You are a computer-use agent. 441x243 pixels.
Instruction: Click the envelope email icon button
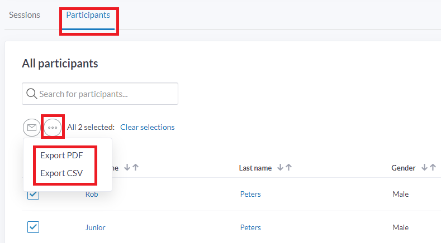pos(32,128)
